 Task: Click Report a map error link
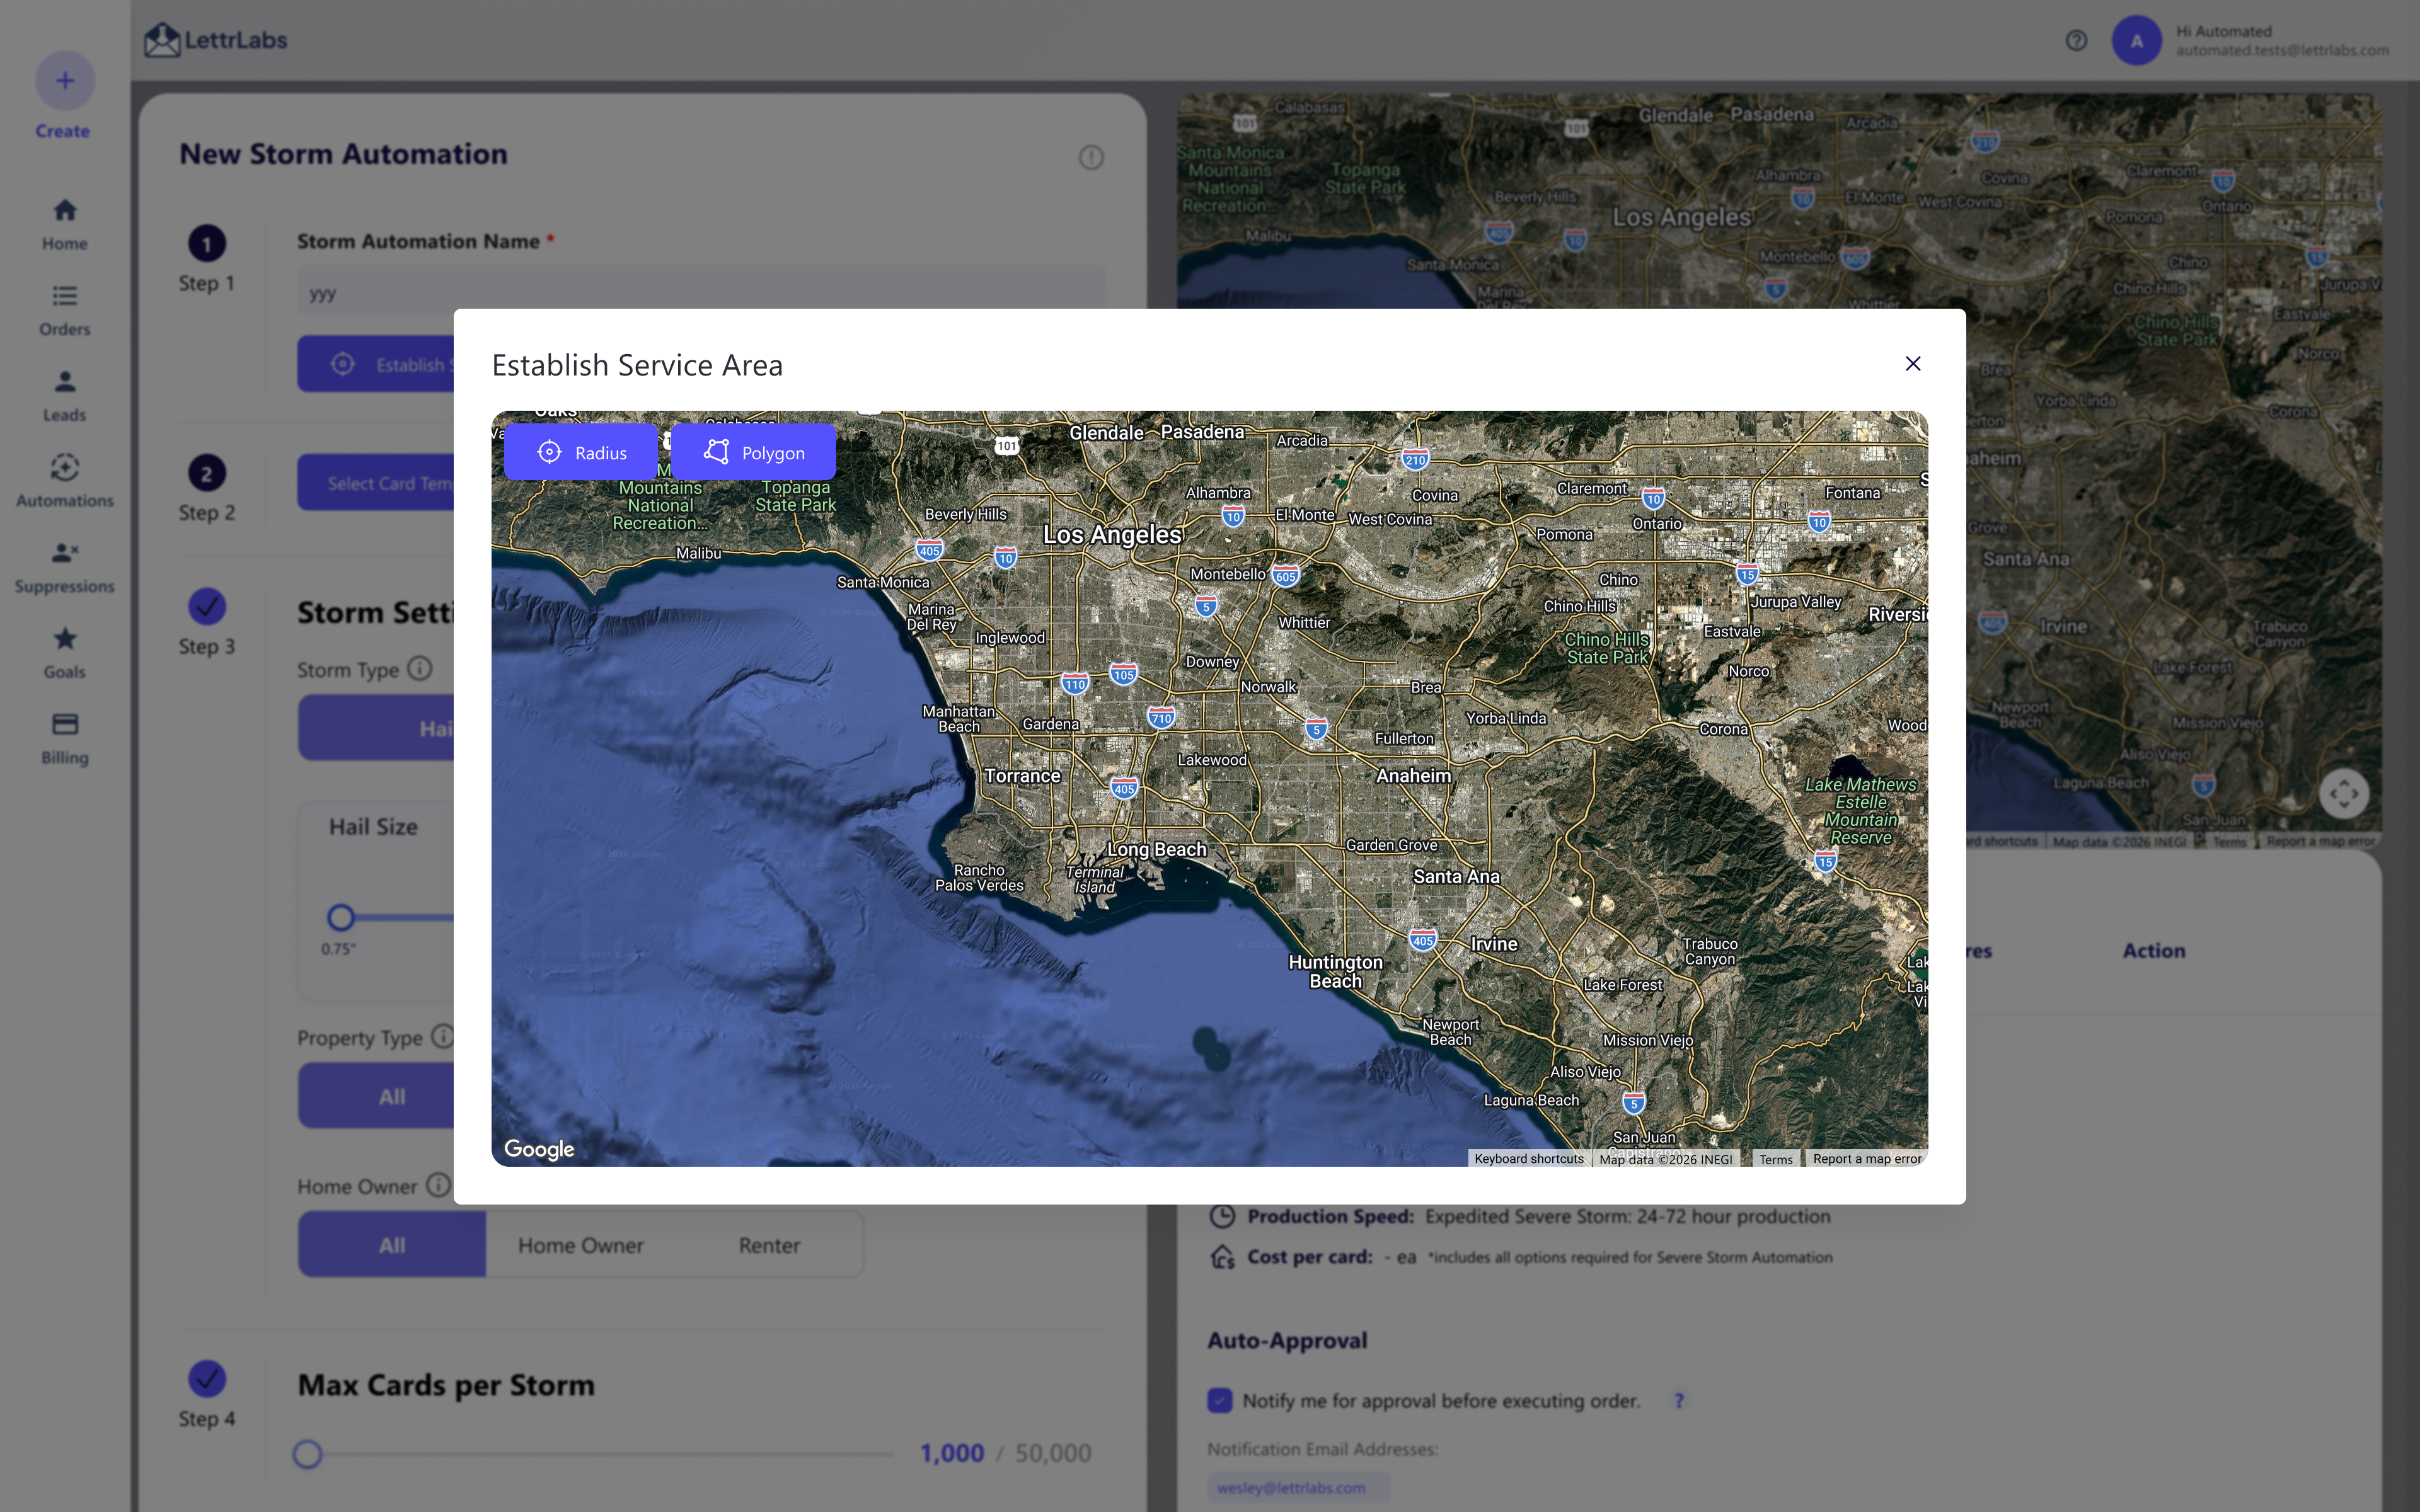(1867, 1159)
